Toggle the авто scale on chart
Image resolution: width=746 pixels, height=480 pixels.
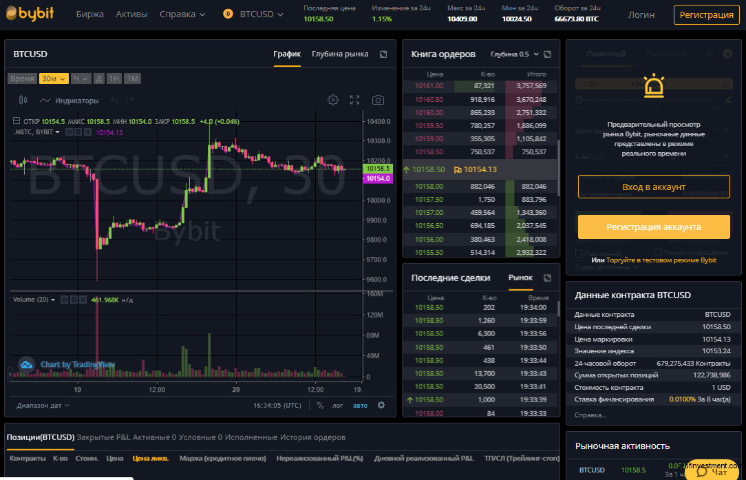(x=360, y=405)
